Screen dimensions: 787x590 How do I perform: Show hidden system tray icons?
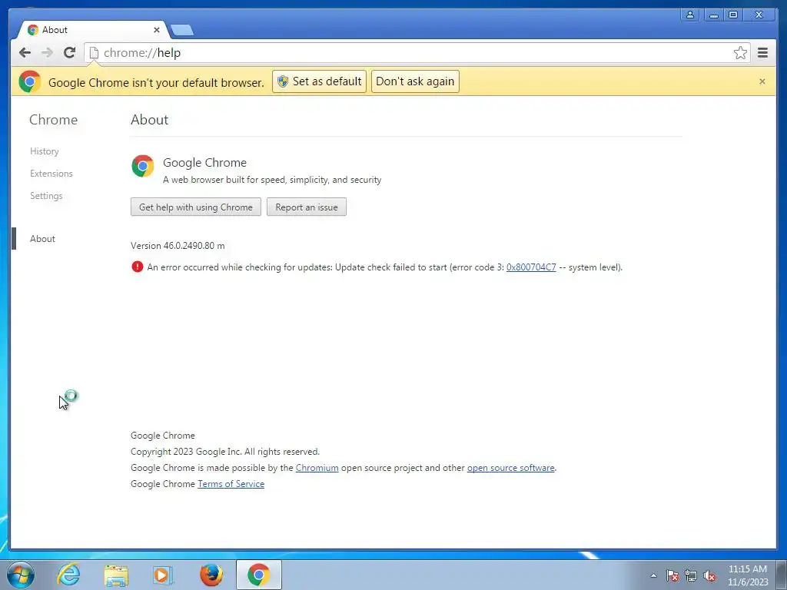tap(653, 575)
